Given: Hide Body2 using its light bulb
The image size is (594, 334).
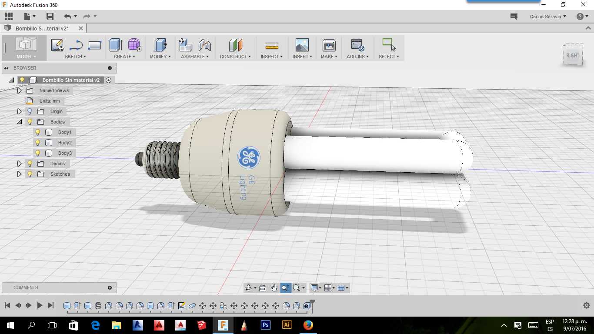Looking at the screenshot, I should 38,143.
